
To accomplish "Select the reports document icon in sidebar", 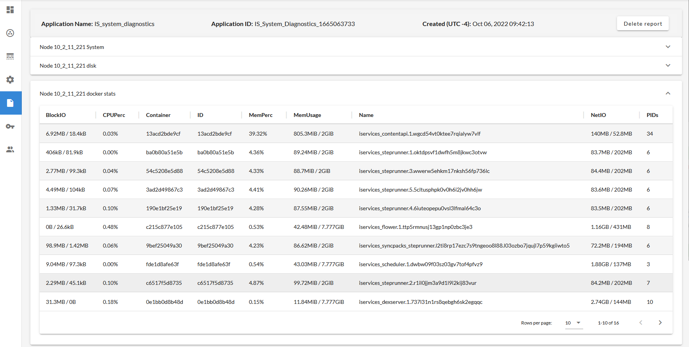I will tap(11, 103).
